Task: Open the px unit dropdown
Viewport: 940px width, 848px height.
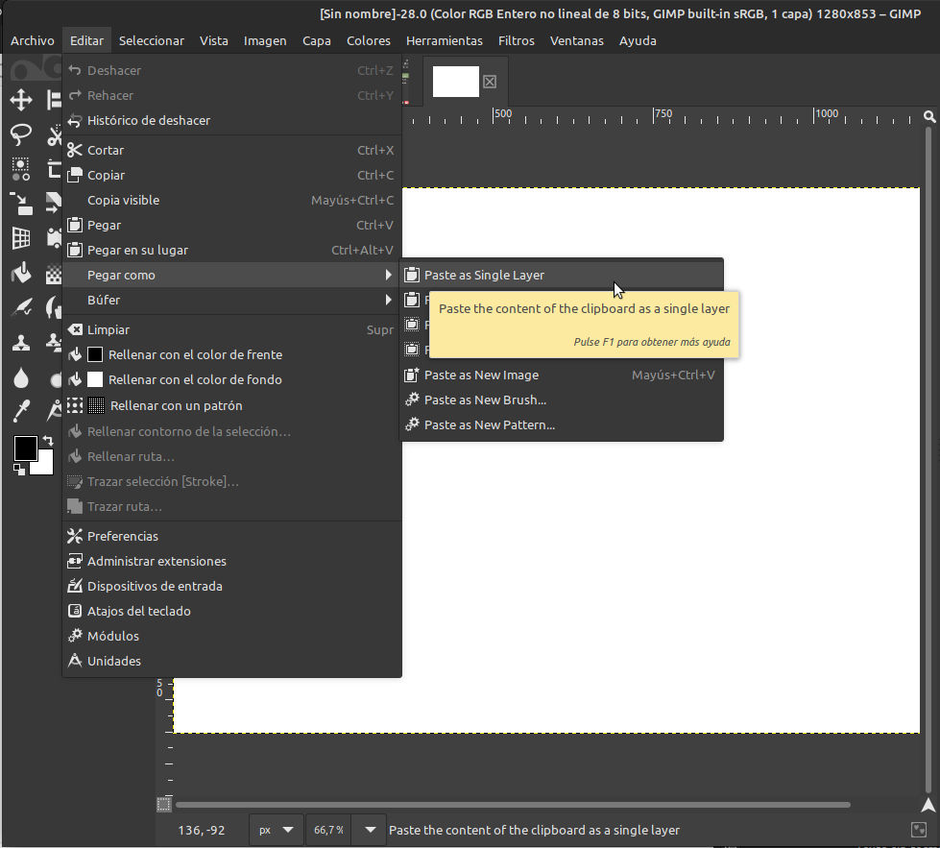Action: coord(276,830)
